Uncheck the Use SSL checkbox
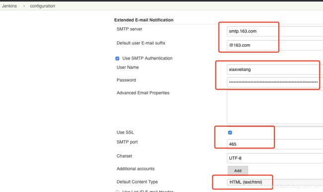Image resolution: width=323 pixels, height=192 pixels. [230, 132]
